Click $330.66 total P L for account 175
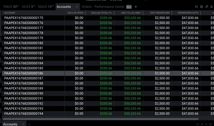Viewport: 214px width, 126px height. click(106, 18)
